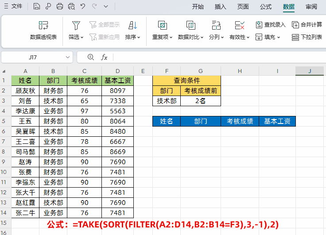Expand the Name Box dropdown arrow
The height and width of the screenshot is (235, 326).
pyautogui.click(x=68, y=57)
